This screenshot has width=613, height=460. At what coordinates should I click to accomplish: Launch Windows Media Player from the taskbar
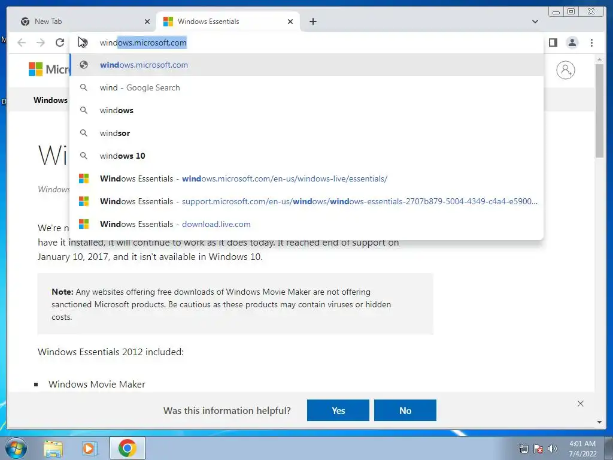pos(90,448)
